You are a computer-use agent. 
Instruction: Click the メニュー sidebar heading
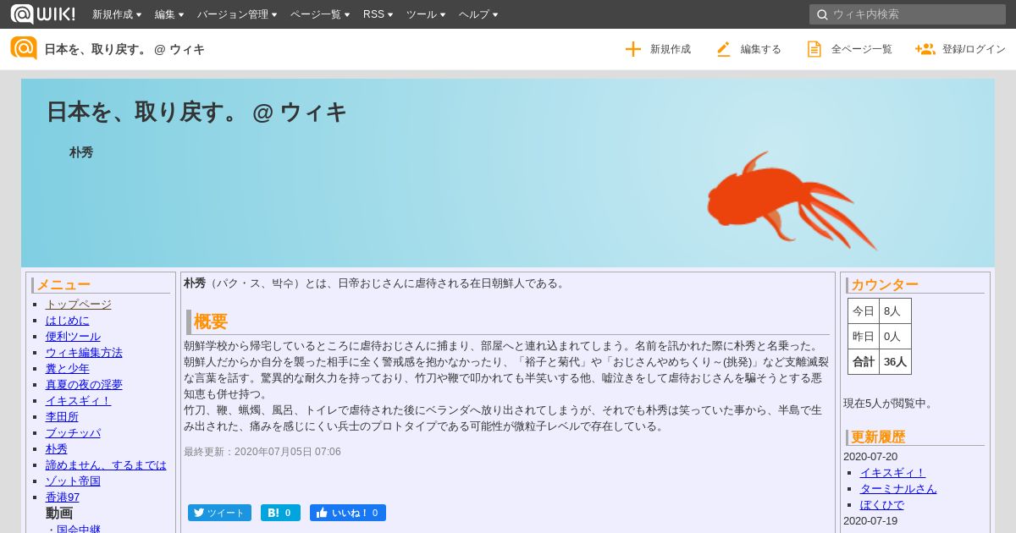click(x=63, y=284)
